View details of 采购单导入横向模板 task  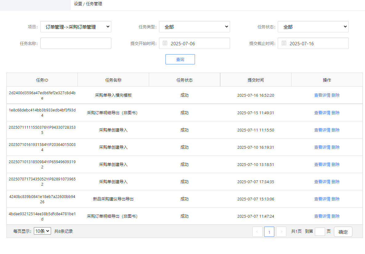click(x=322, y=95)
